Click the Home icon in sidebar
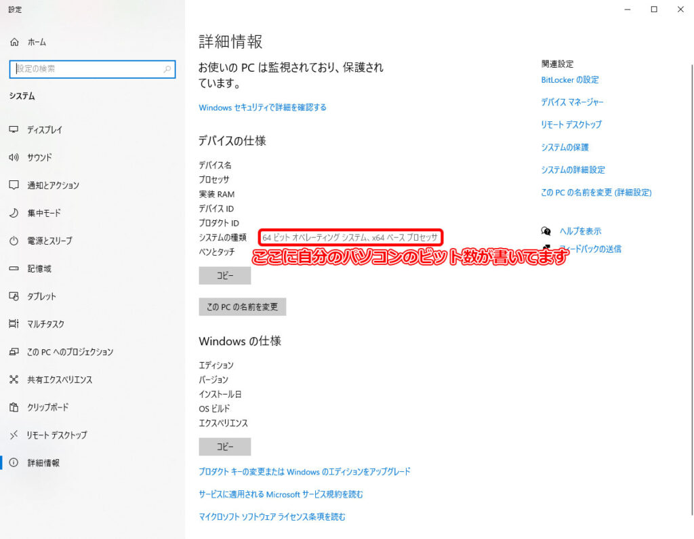 (14, 42)
